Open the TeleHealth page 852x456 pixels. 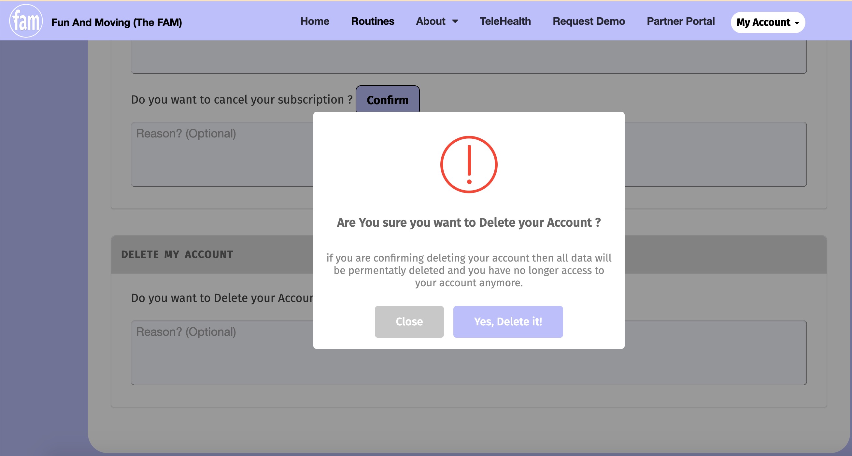[x=505, y=21]
